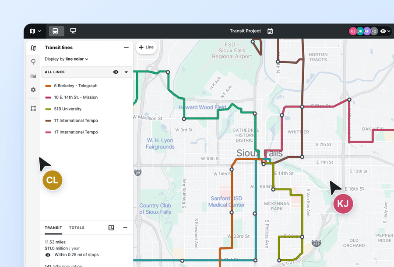This screenshot has width=394, height=267.
Task: Open the map menu in top bar
Action: (35, 31)
